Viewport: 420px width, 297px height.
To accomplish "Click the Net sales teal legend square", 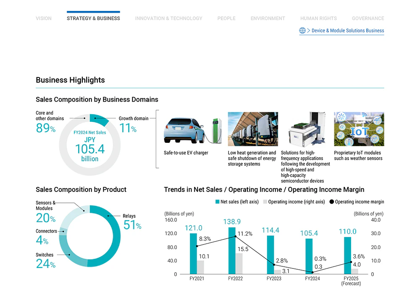I will point(217,202).
